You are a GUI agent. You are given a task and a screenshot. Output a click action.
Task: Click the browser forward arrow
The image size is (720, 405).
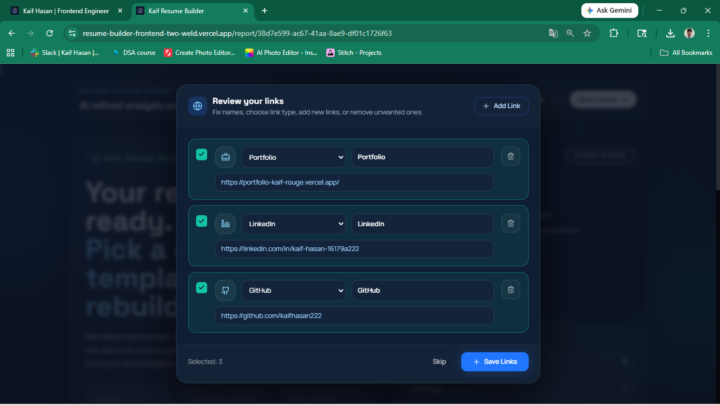31,33
